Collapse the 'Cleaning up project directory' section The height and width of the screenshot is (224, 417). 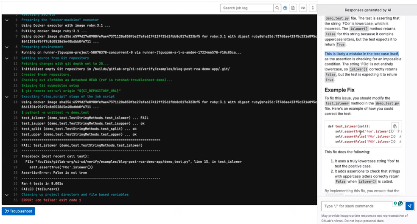(7, 195)
